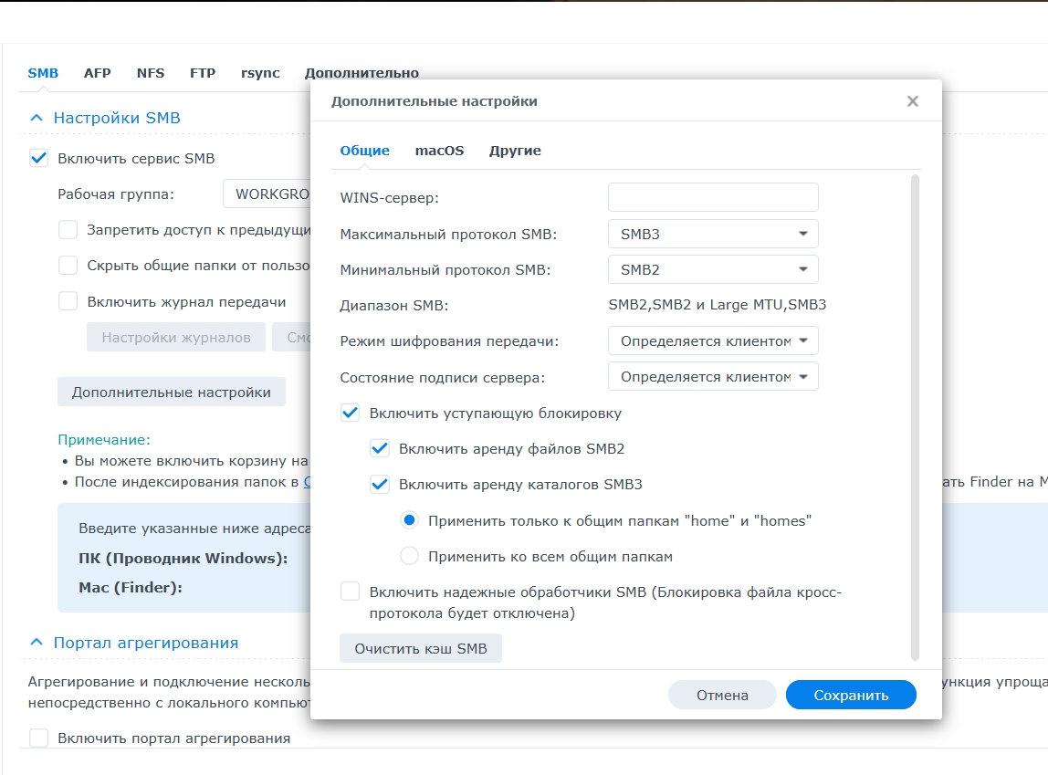Uncheck Включить уступающую блокировку

(351, 413)
